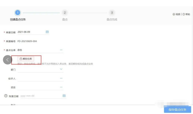Viewport: 193px width, 114px height.
Task: Click help question mark beside 账面日期
Action: point(6,96)
